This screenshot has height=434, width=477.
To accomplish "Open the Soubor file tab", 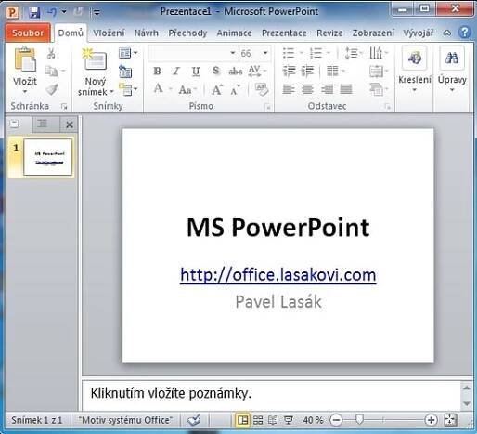I will tap(28, 33).
